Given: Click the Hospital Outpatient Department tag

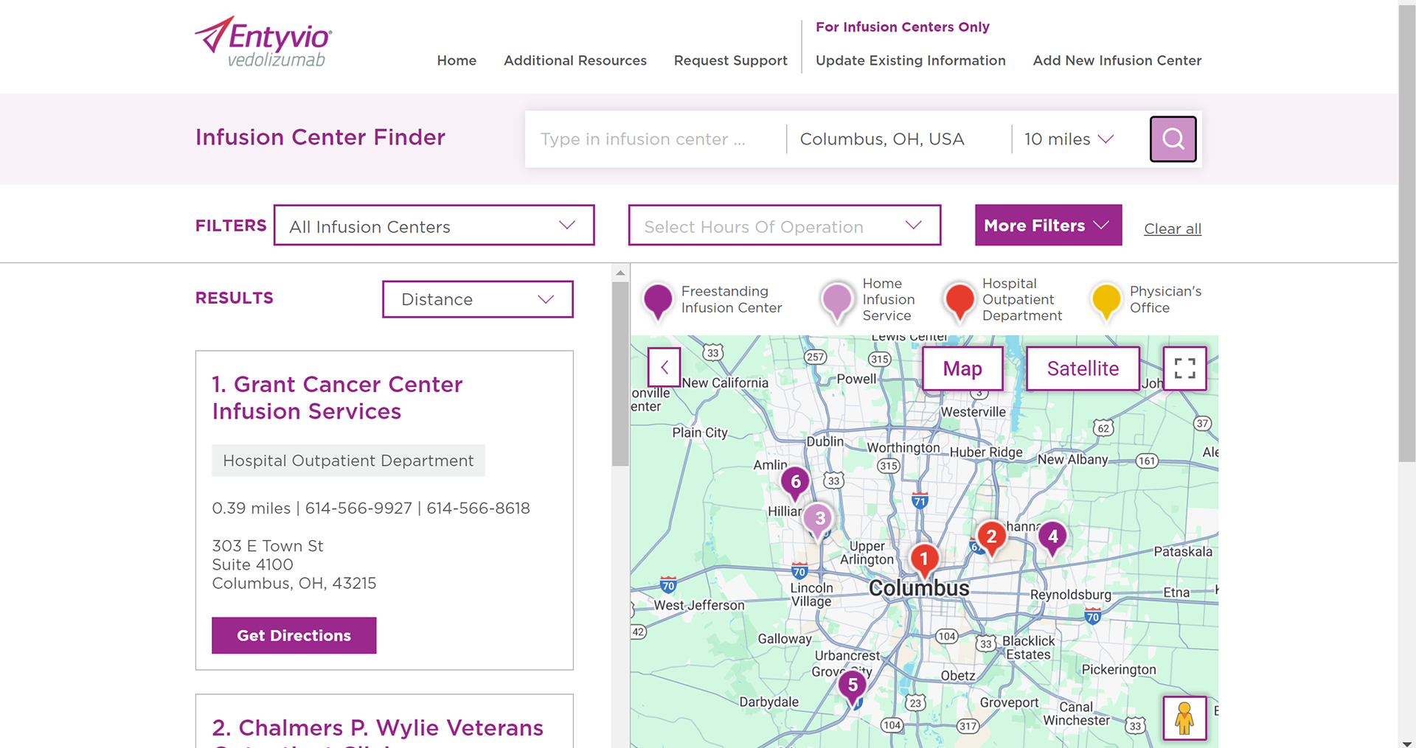Looking at the screenshot, I should coord(348,461).
